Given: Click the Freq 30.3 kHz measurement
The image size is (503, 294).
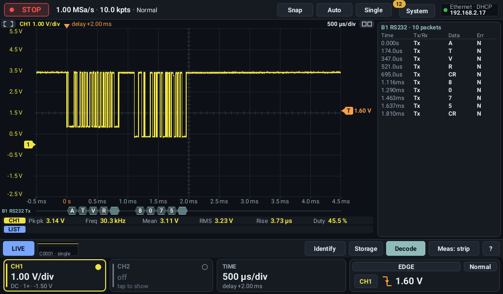Looking at the screenshot, I should click(106, 220).
